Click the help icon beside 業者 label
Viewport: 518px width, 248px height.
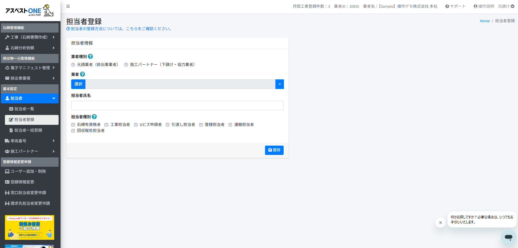[82, 74]
